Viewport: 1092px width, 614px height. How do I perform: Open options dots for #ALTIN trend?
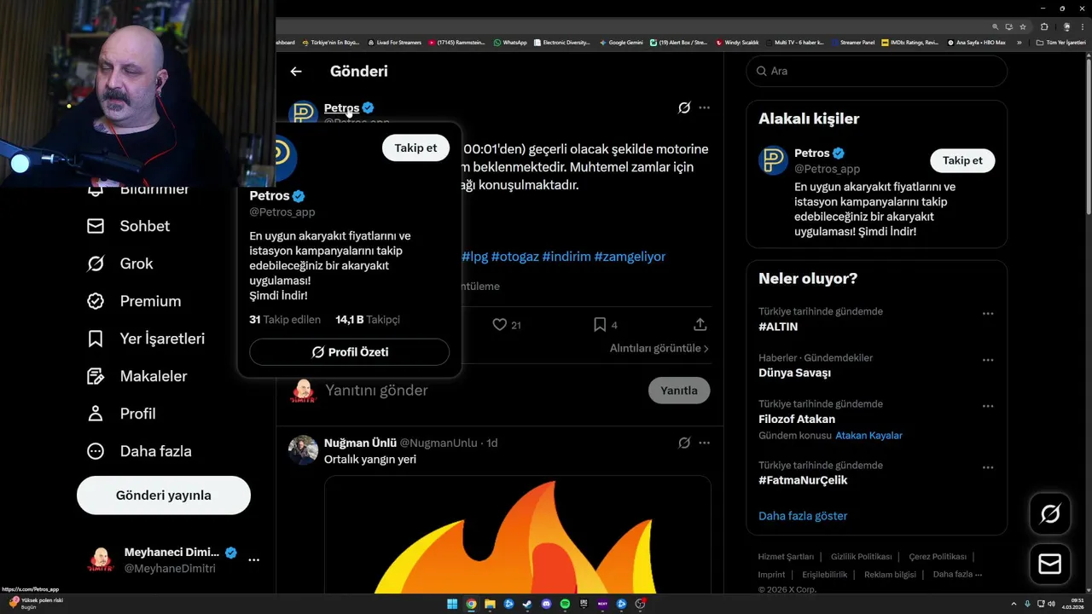988,314
